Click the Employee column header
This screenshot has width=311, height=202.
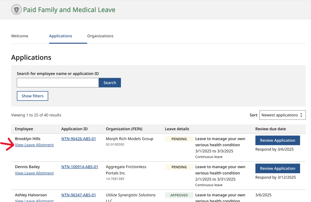(24, 129)
